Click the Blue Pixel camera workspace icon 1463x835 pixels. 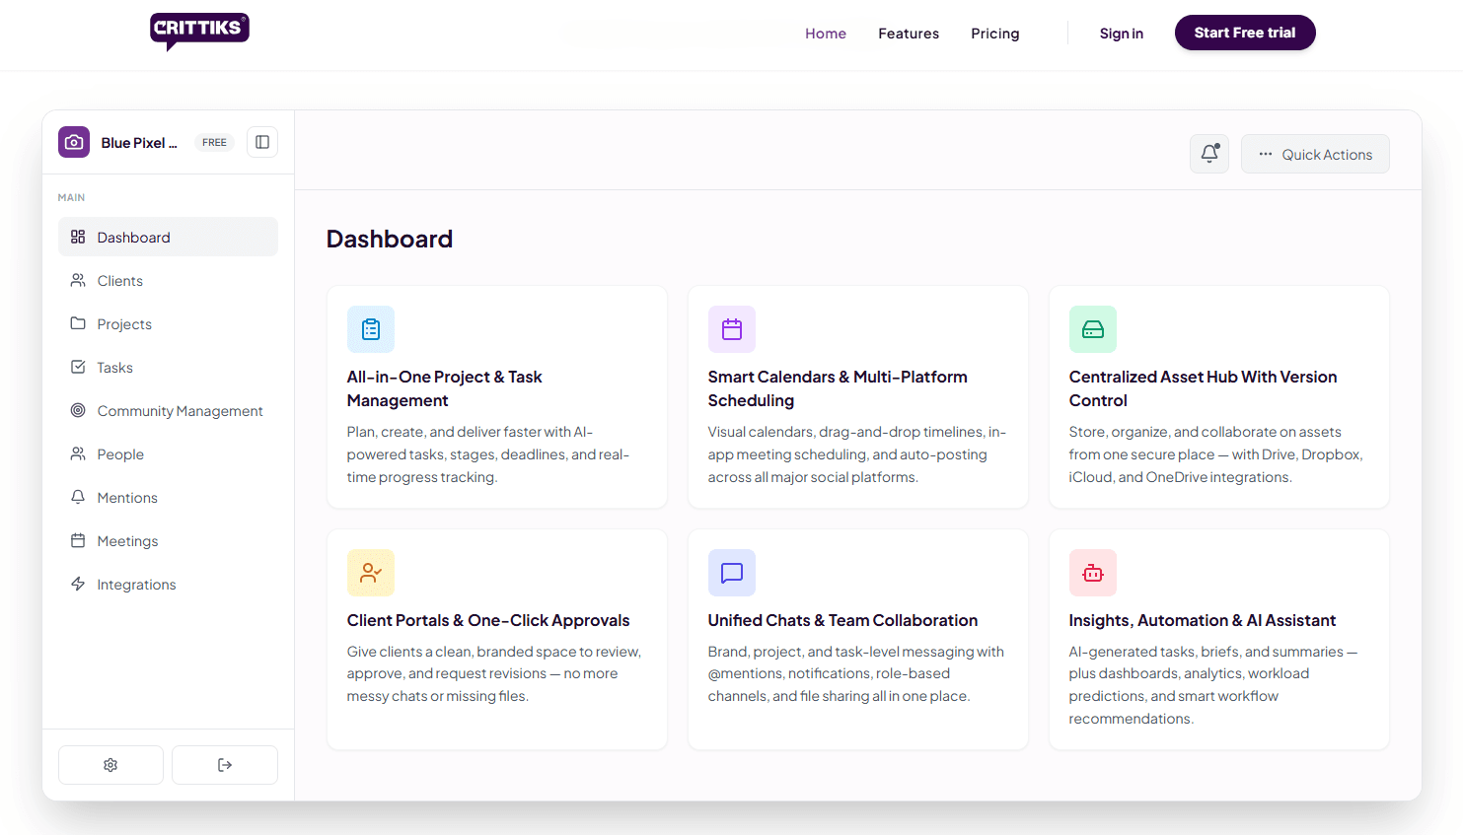pos(74,142)
